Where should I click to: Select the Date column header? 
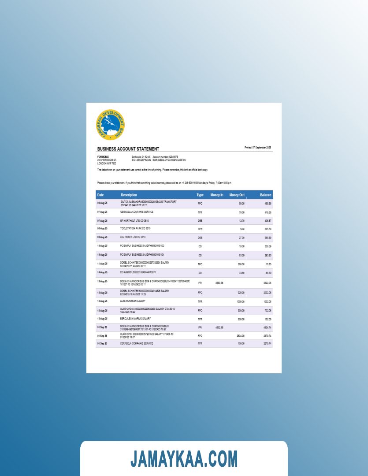pyautogui.click(x=100, y=195)
